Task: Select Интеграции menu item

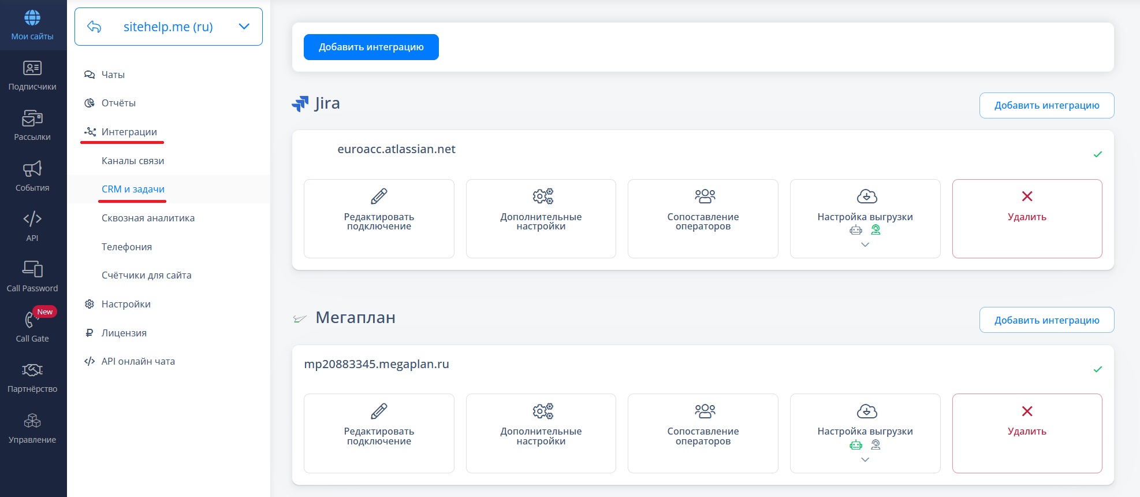Action: click(x=129, y=132)
